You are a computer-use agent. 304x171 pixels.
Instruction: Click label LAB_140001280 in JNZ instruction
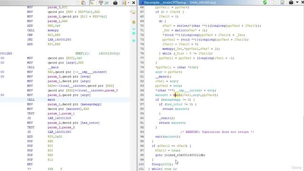[59, 39]
